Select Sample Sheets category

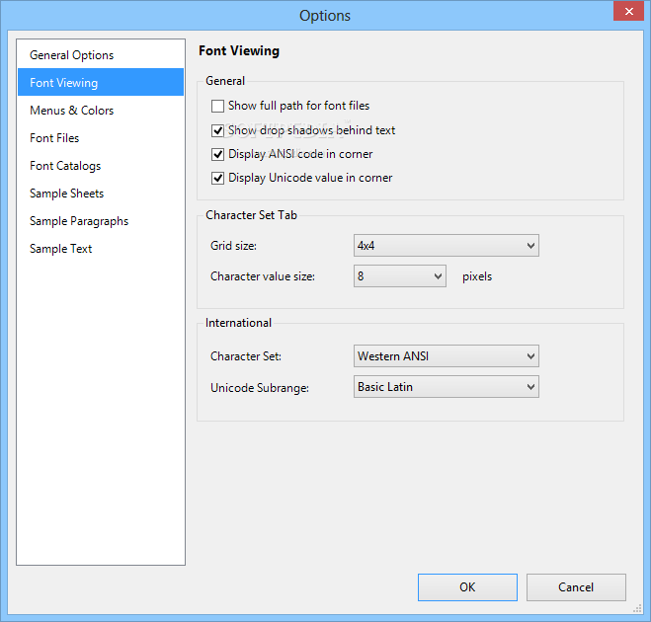tap(101, 194)
